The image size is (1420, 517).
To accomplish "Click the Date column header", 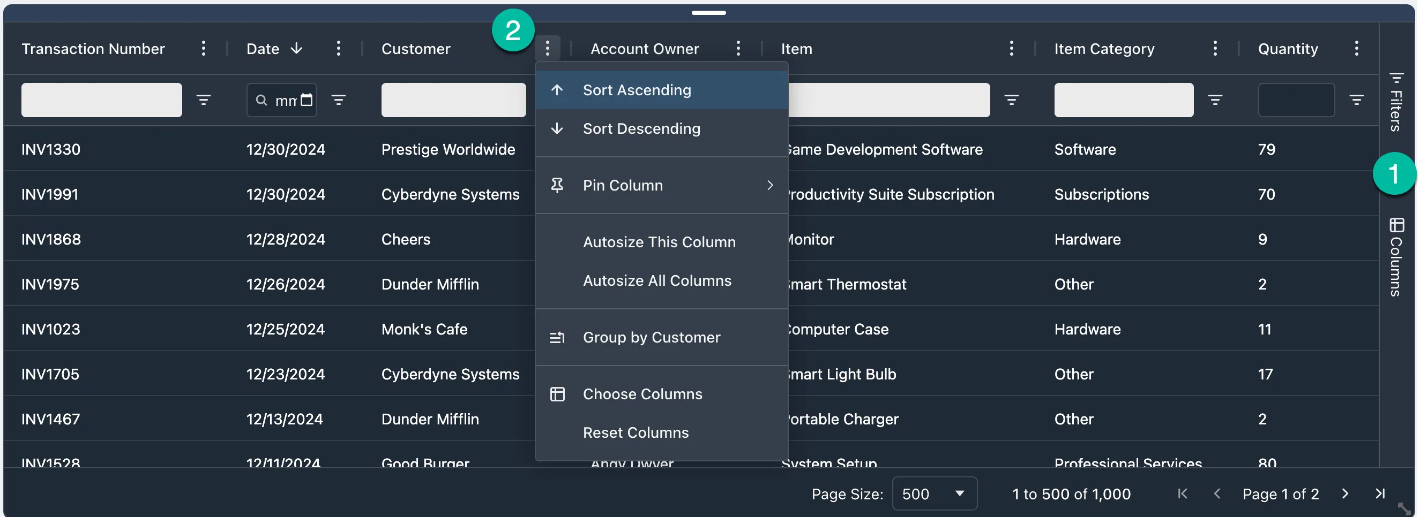I will [263, 49].
